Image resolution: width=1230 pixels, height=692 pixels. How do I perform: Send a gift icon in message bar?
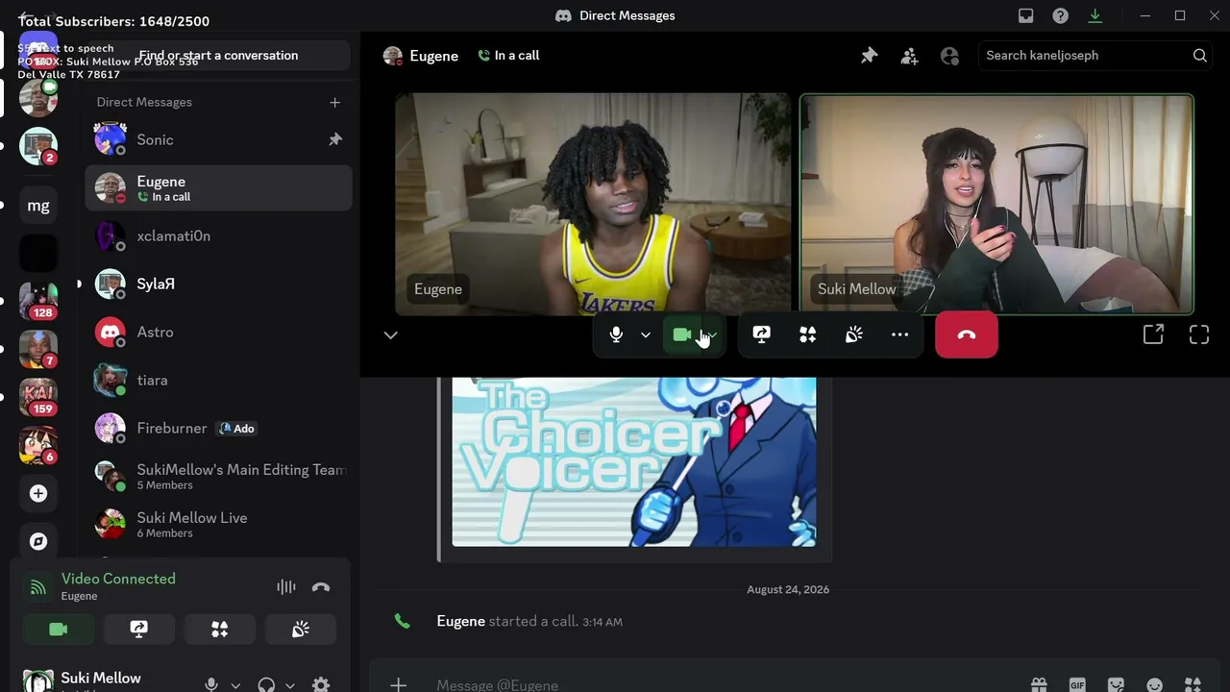pos(1039,684)
